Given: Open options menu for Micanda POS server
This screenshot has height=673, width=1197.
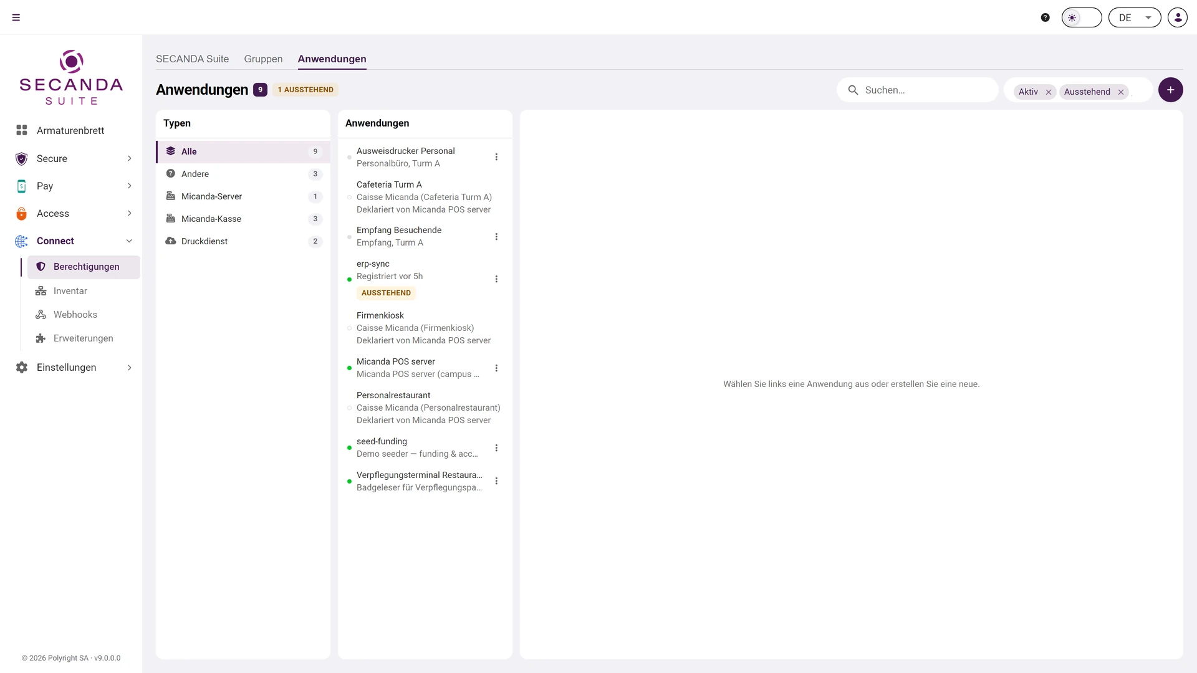Looking at the screenshot, I should [x=496, y=368].
